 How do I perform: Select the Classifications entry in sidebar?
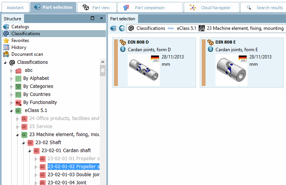pyautogui.click(x=54, y=34)
